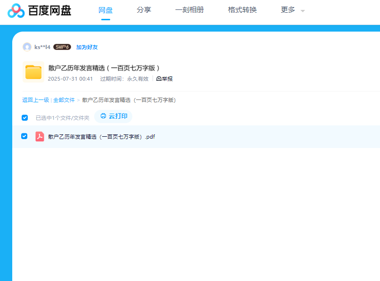The image size is (380, 281).
Task: Click the SVIP6 membership badge
Action: click(x=62, y=47)
